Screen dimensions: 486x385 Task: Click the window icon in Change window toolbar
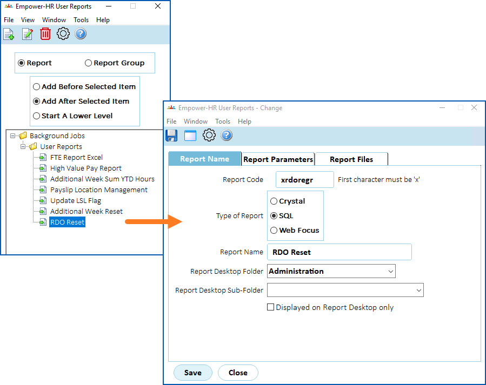[190, 136]
